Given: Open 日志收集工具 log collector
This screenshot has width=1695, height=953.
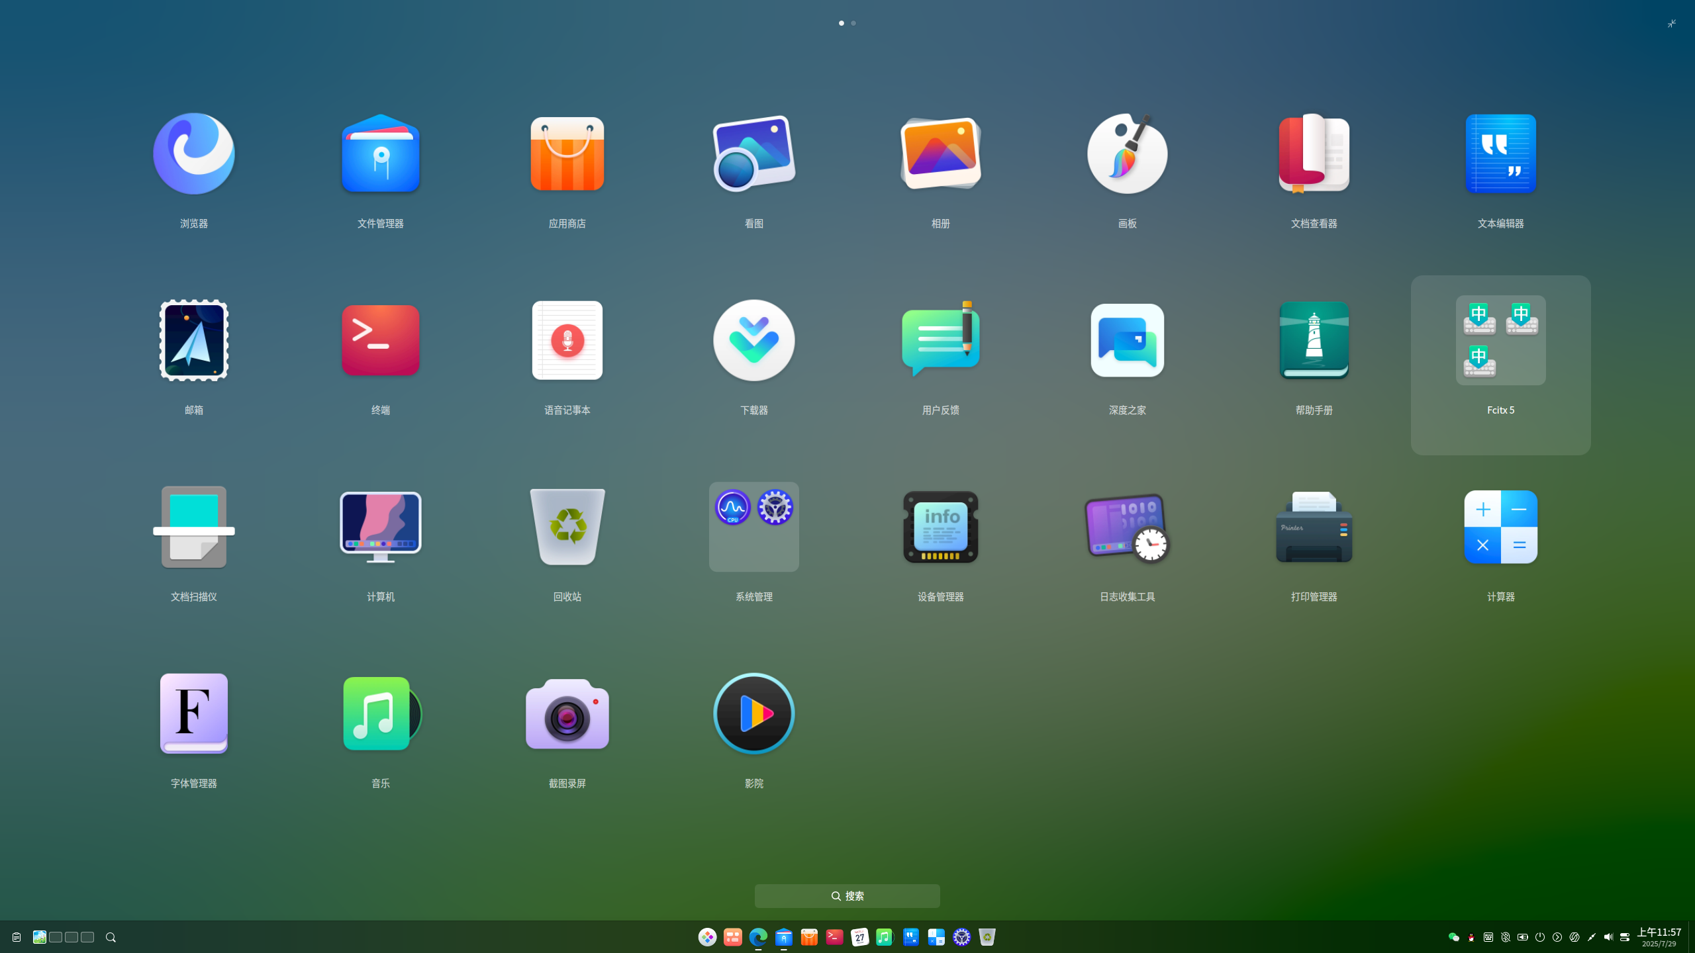Looking at the screenshot, I should pyautogui.click(x=1127, y=527).
